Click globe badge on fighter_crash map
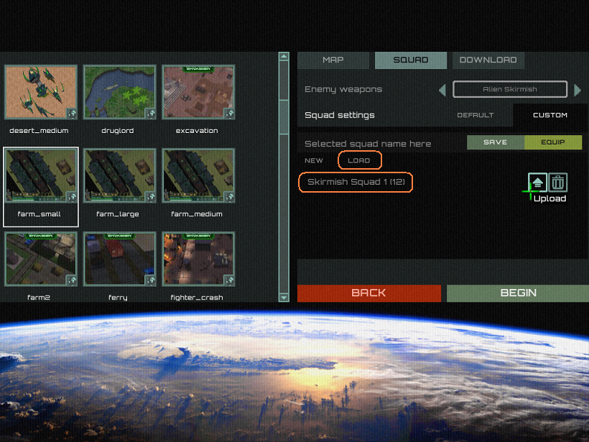The image size is (589, 442). click(229, 280)
